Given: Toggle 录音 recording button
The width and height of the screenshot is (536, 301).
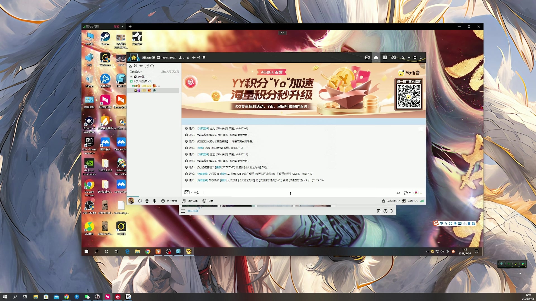Looking at the screenshot, I should point(208,201).
